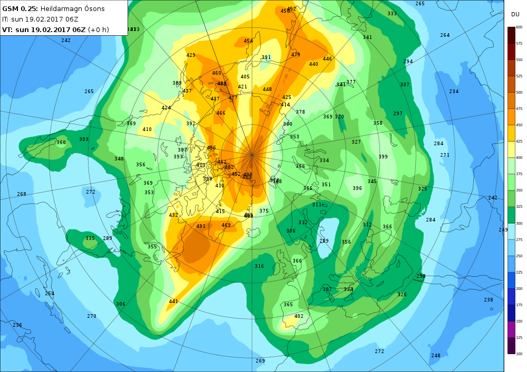Image resolution: width=527 pixels, height=372 pixels.
Task: Click the map value '236'
Action: point(17,325)
